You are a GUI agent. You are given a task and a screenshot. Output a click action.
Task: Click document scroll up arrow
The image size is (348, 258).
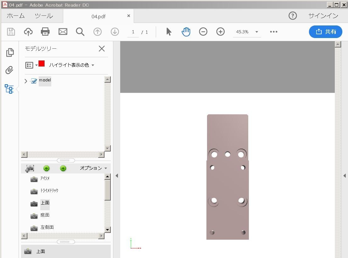338,44
